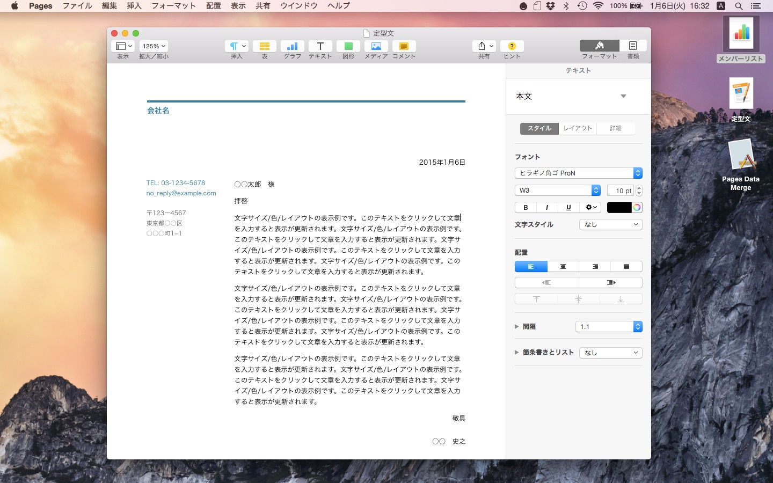This screenshot has height=483, width=773.
Task: Select the Pages Data Merge desktop app
Action: (x=741, y=164)
